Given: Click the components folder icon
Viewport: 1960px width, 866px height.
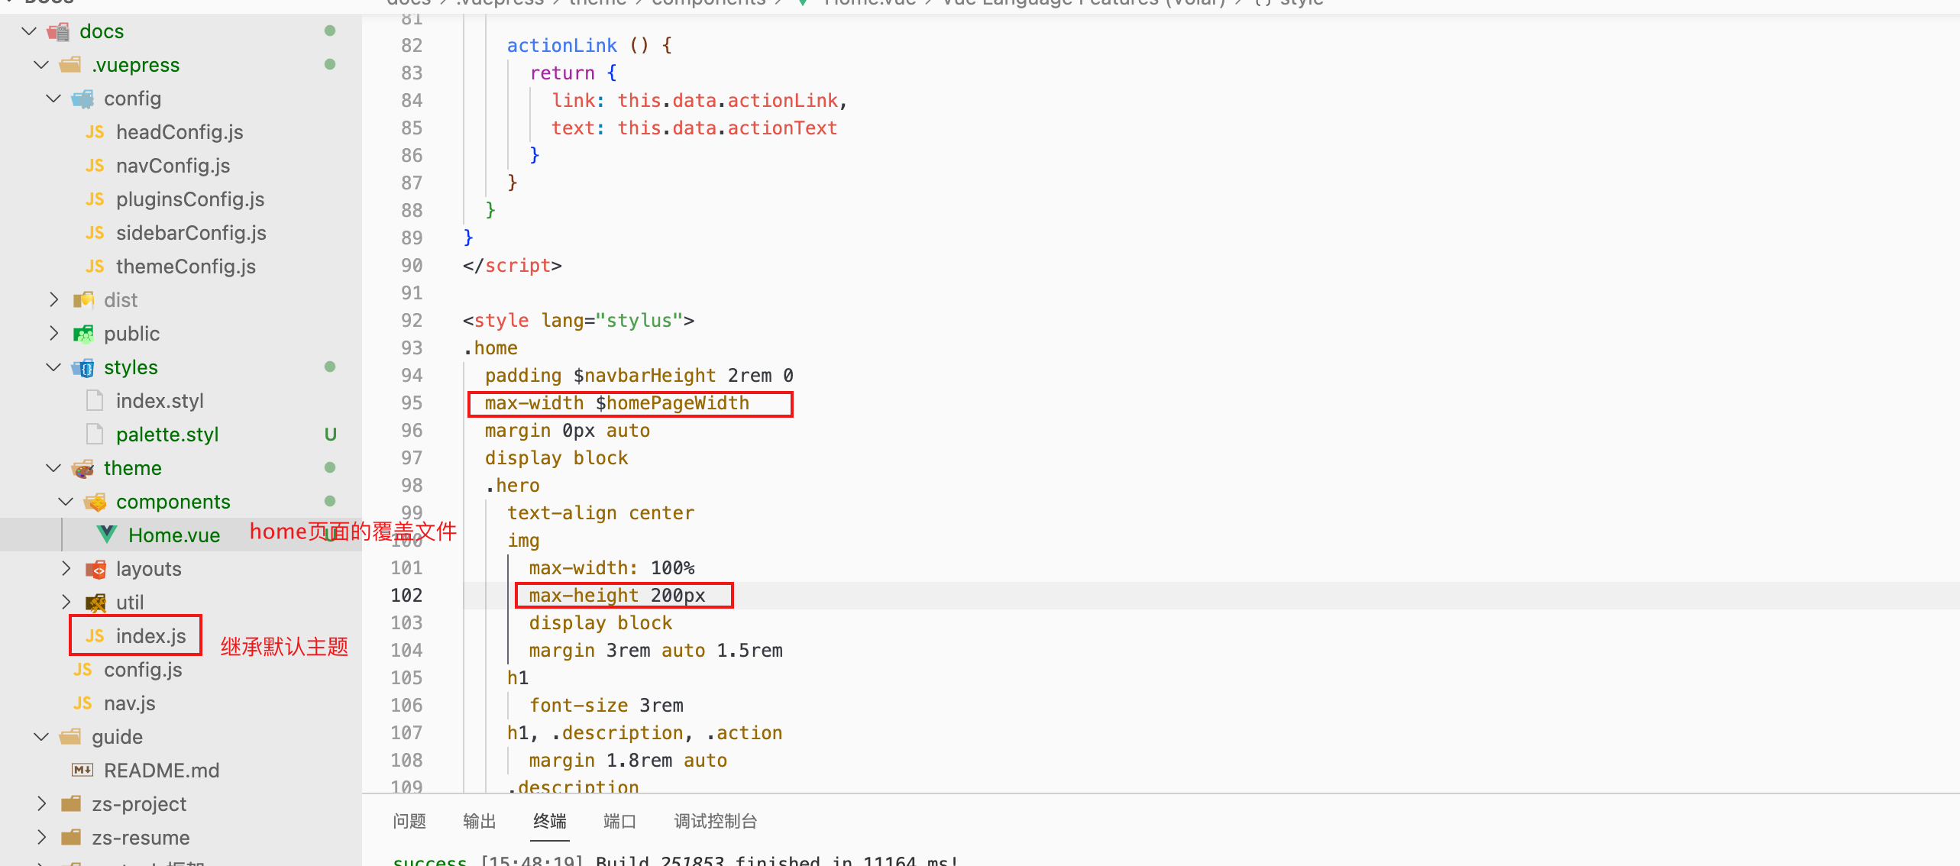Looking at the screenshot, I should (95, 502).
